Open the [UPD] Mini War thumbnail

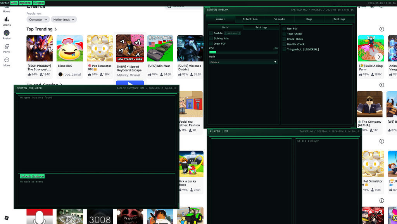pyautogui.click(x=160, y=48)
